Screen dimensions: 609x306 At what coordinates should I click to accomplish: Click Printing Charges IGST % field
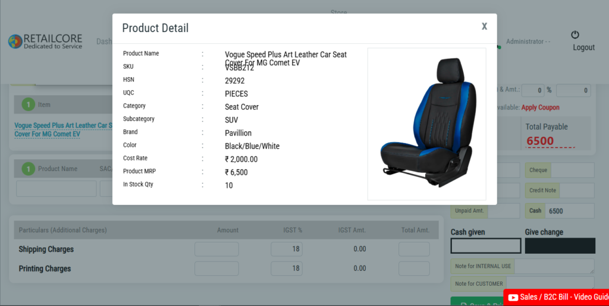click(287, 269)
